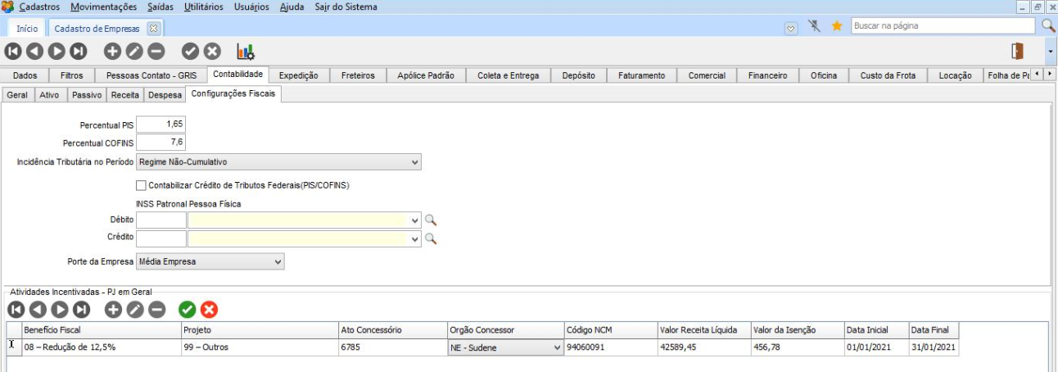
Task: Select the Receita sub-tab
Action: (x=125, y=95)
